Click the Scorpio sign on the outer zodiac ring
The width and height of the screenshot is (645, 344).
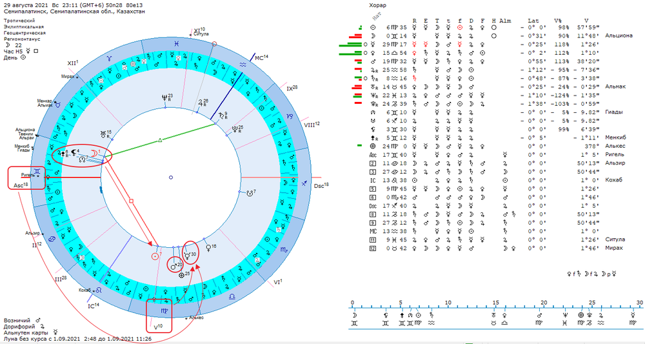coord(284,249)
